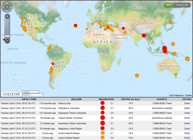Pan the map north with up arrow
Screen dimensions: 193x140
point(7,3)
